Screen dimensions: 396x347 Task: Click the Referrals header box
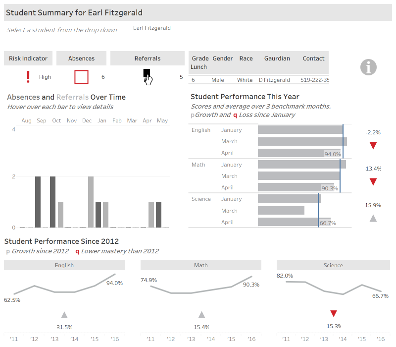pos(148,58)
